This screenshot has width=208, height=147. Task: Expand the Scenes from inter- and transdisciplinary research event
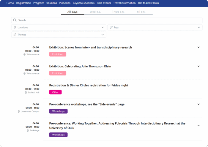[x=198, y=47]
